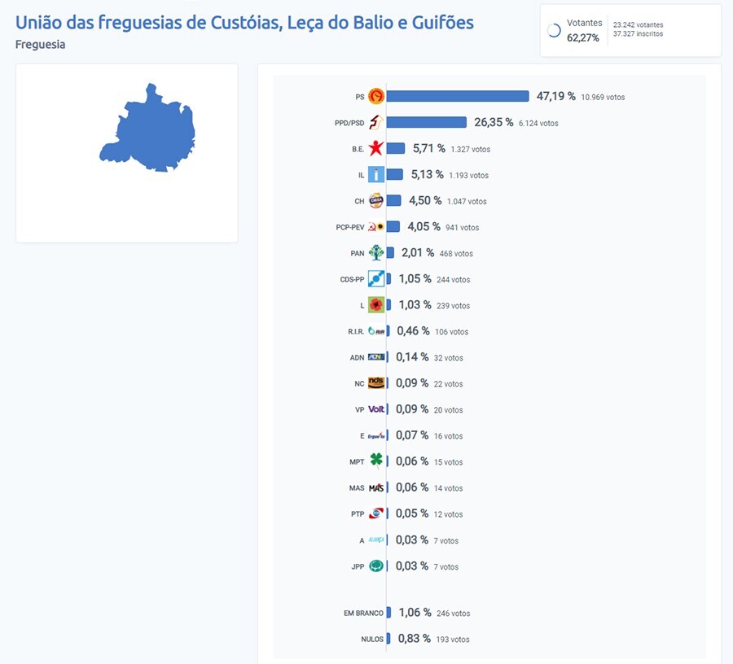Image resolution: width=733 pixels, height=664 pixels.
Task: Select the Volt purple logo
Action: [375, 409]
